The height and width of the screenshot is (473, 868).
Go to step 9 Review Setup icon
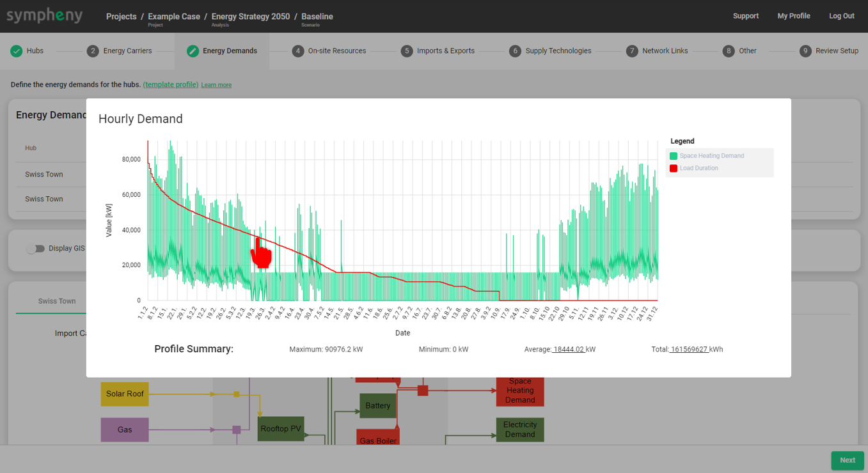click(805, 51)
